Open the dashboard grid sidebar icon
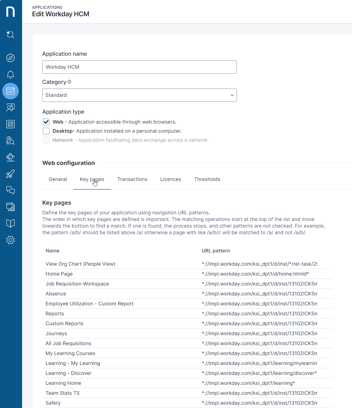Image resolution: width=352 pixels, height=408 pixels. tap(10, 124)
